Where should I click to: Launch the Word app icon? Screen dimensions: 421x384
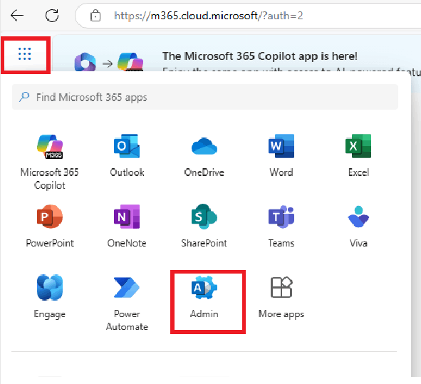[x=281, y=146]
